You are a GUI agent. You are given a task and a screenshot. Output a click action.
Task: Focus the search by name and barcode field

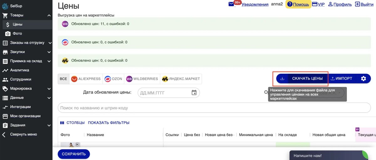point(214,108)
